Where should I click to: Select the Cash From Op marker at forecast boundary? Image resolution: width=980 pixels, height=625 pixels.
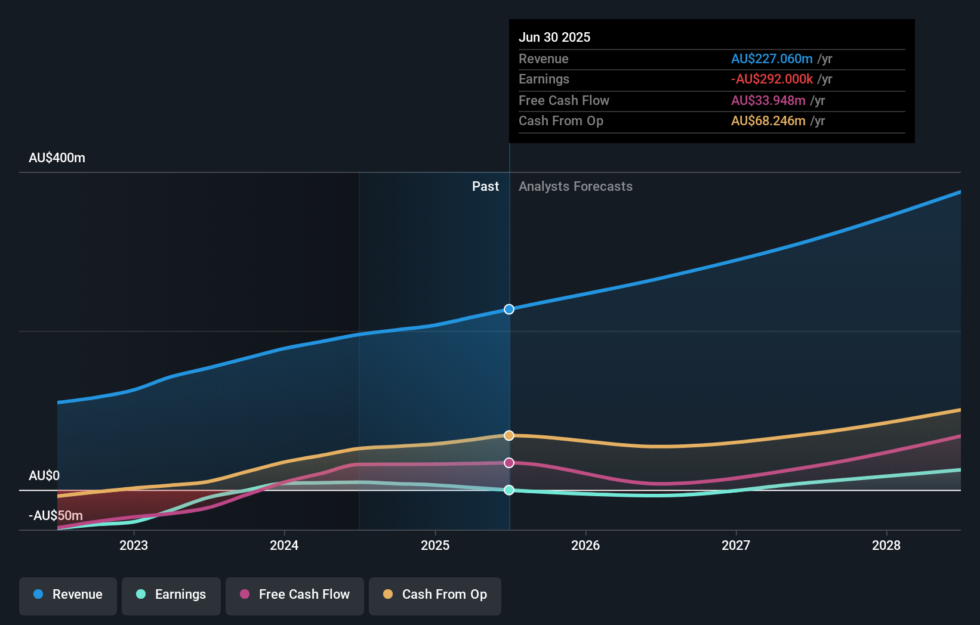(509, 435)
